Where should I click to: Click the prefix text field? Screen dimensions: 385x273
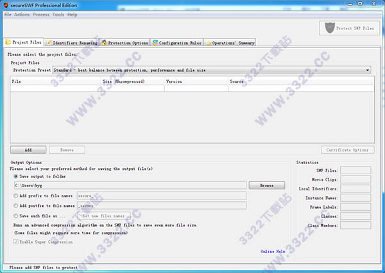(162, 195)
